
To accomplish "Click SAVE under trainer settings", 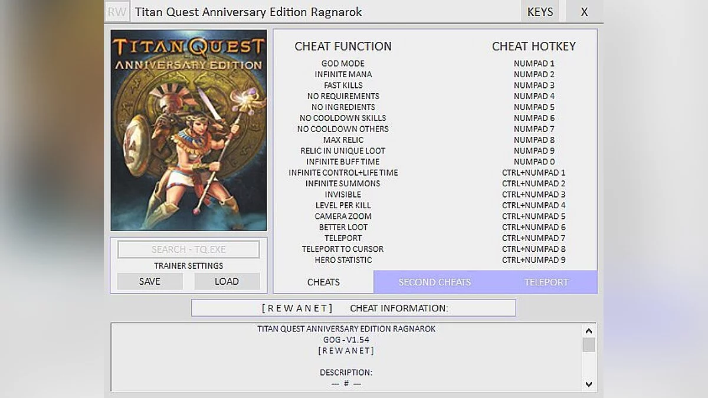I will click(x=149, y=281).
